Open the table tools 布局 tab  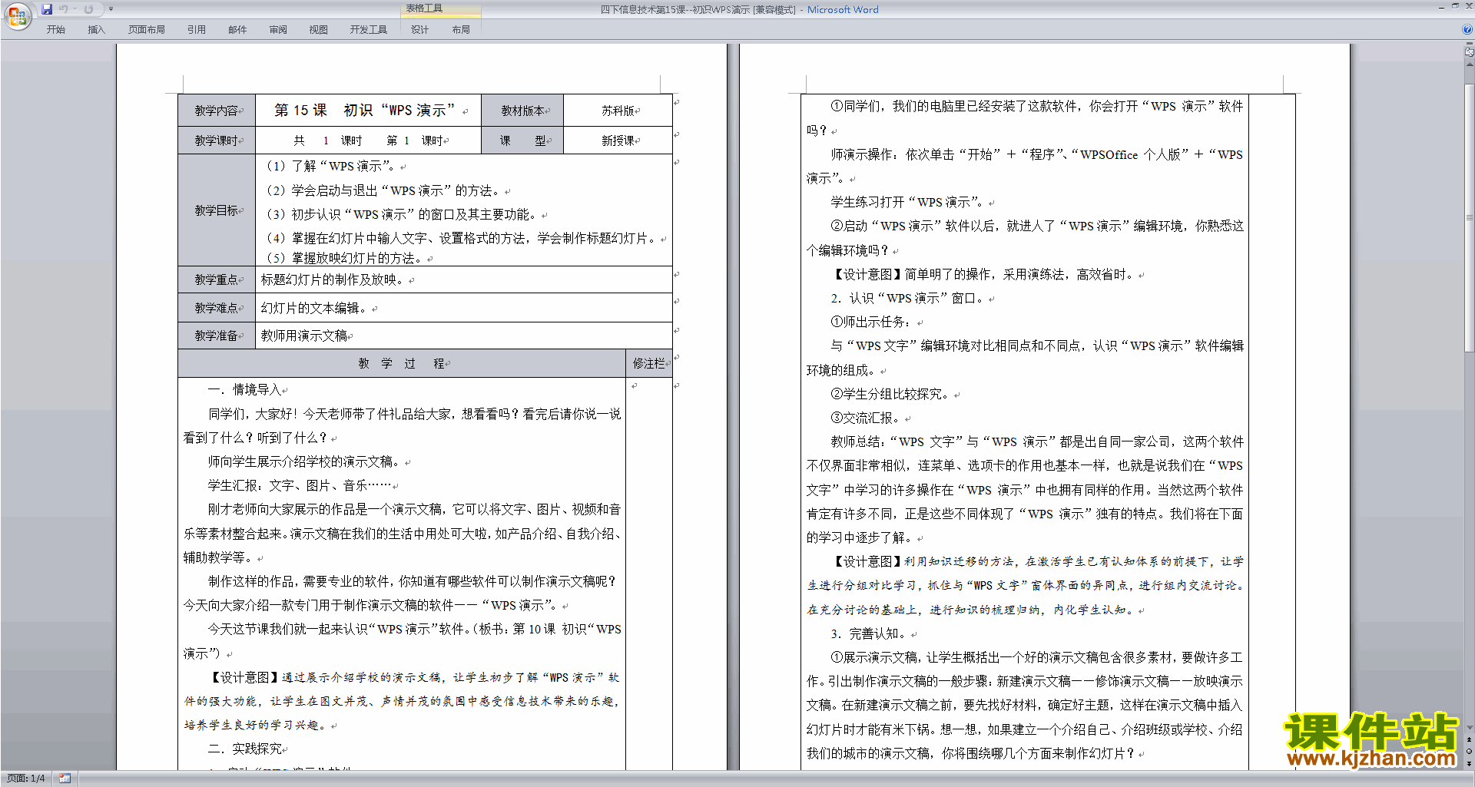click(x=461, y=30)
